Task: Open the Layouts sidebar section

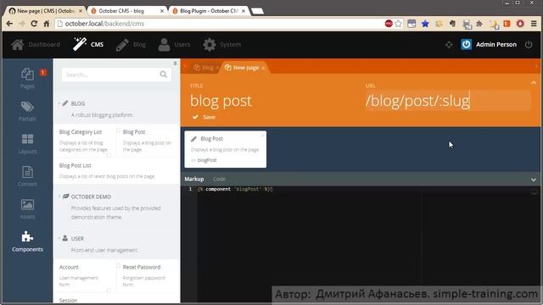Action: click(x=27, y=144)
